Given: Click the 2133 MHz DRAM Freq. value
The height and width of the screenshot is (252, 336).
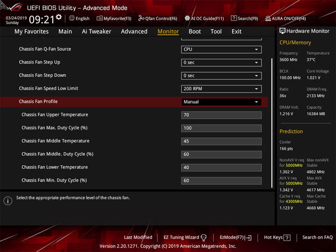Looking at the screenshot, I should pos(315,96).
